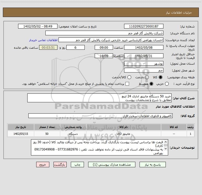The width and height of the screenshot is (202, 195).
Task: Click the ایجاد کننده درخواست field
Action: coord(111,40)
